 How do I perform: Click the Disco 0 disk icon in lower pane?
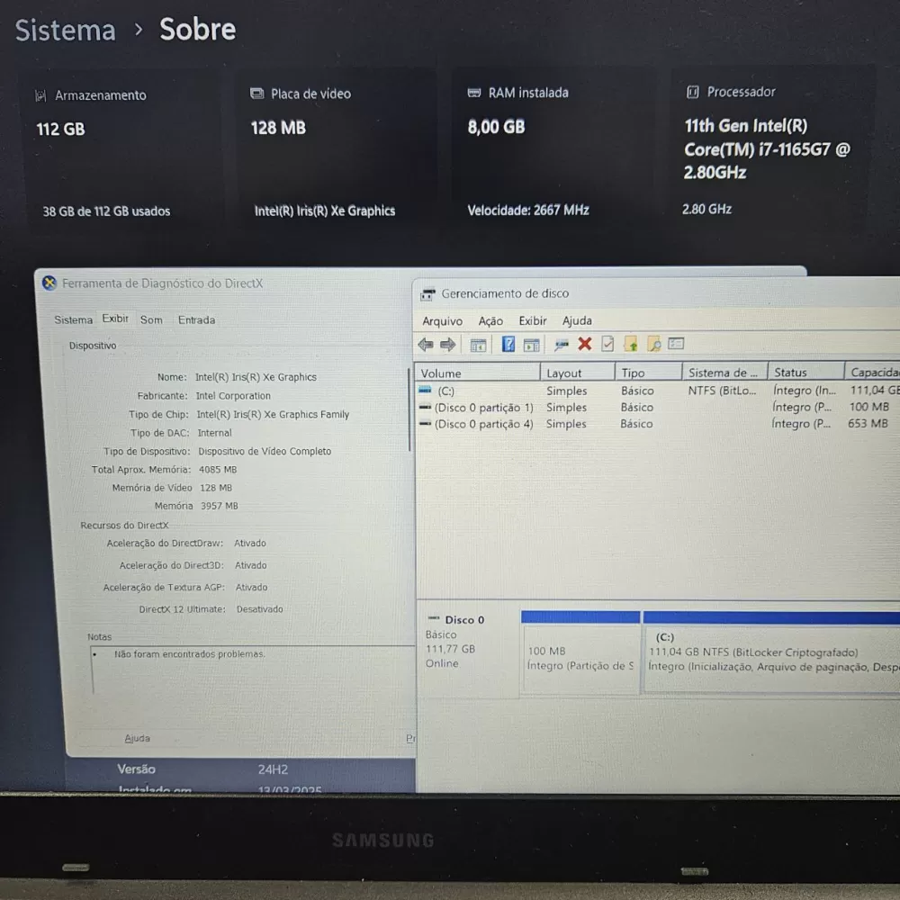pos(434,618)
